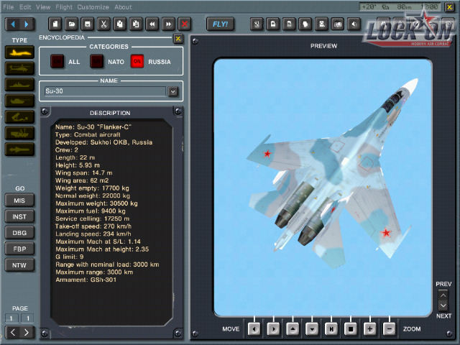Select the tank vehicle type icon
Image resolution: width=460 pixels, height=345 pixels.
(x=19, y=101)
